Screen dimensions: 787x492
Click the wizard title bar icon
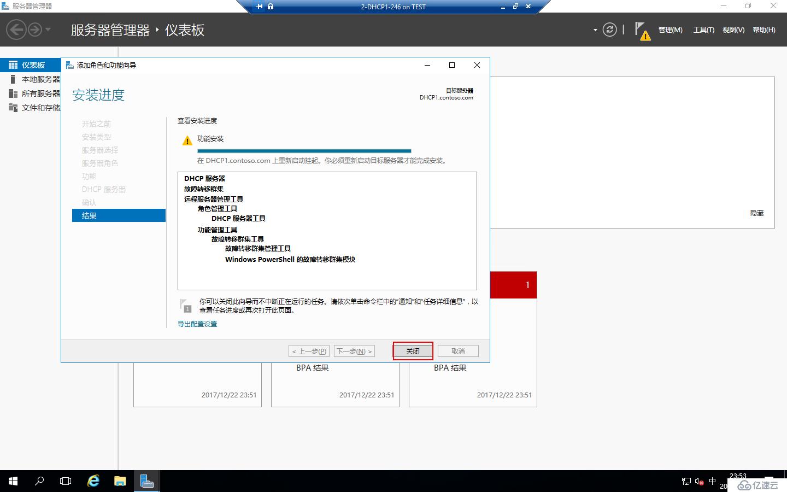[x=70, y=65]
